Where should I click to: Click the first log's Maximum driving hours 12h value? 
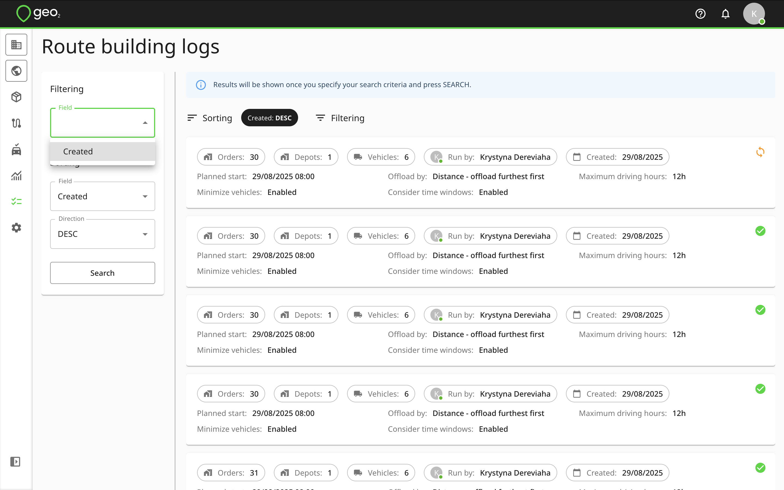coord(679,177)
